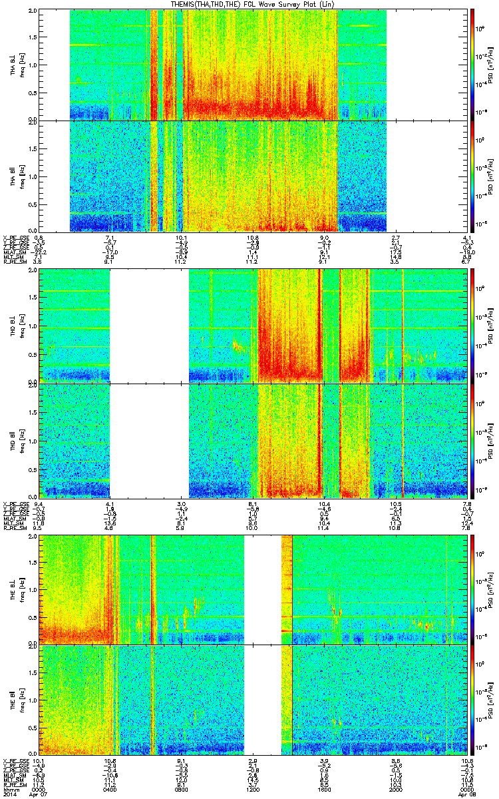This screenshot has height=799, width=499.
Task: Click the THA BL panel PSD color bar
Action: 472,65
